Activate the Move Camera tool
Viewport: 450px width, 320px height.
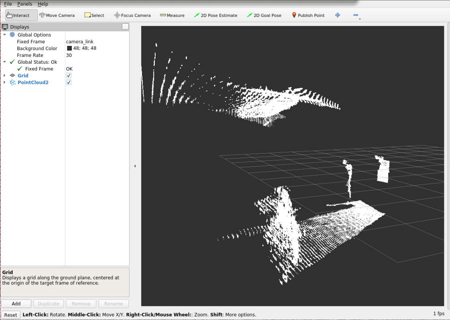coord(57,15)
